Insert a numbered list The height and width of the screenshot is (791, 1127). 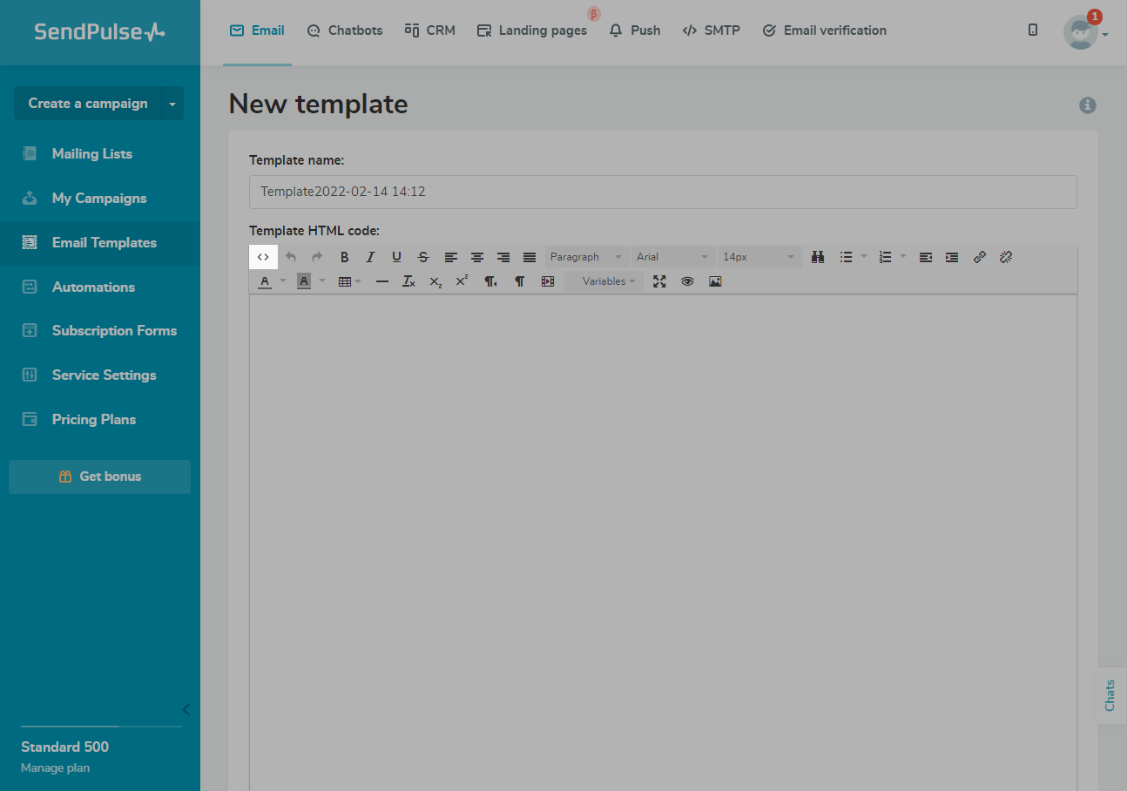point(886,257)
